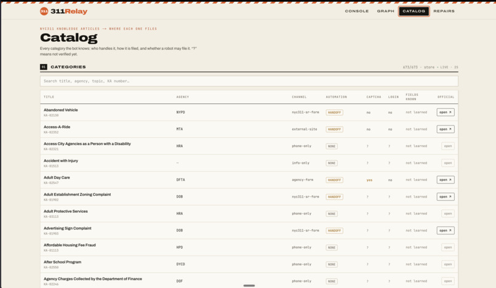The image size is (496, 288).
Task: Sort by the Captcha column header
Action: [374, 97]
